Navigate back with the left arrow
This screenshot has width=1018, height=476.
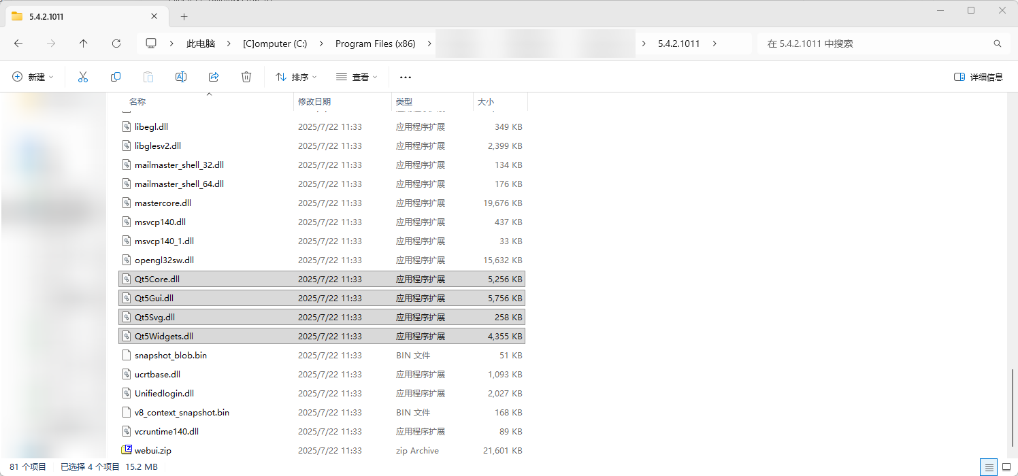pos(18,44)
